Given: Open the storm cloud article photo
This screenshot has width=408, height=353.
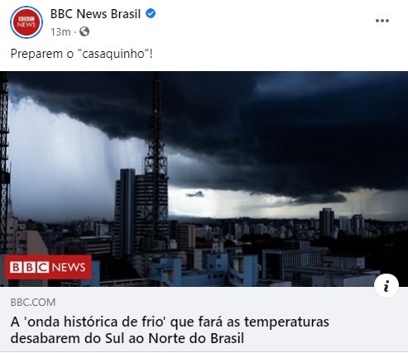Looking at the screenshot, I should click(x=204, y=179).
